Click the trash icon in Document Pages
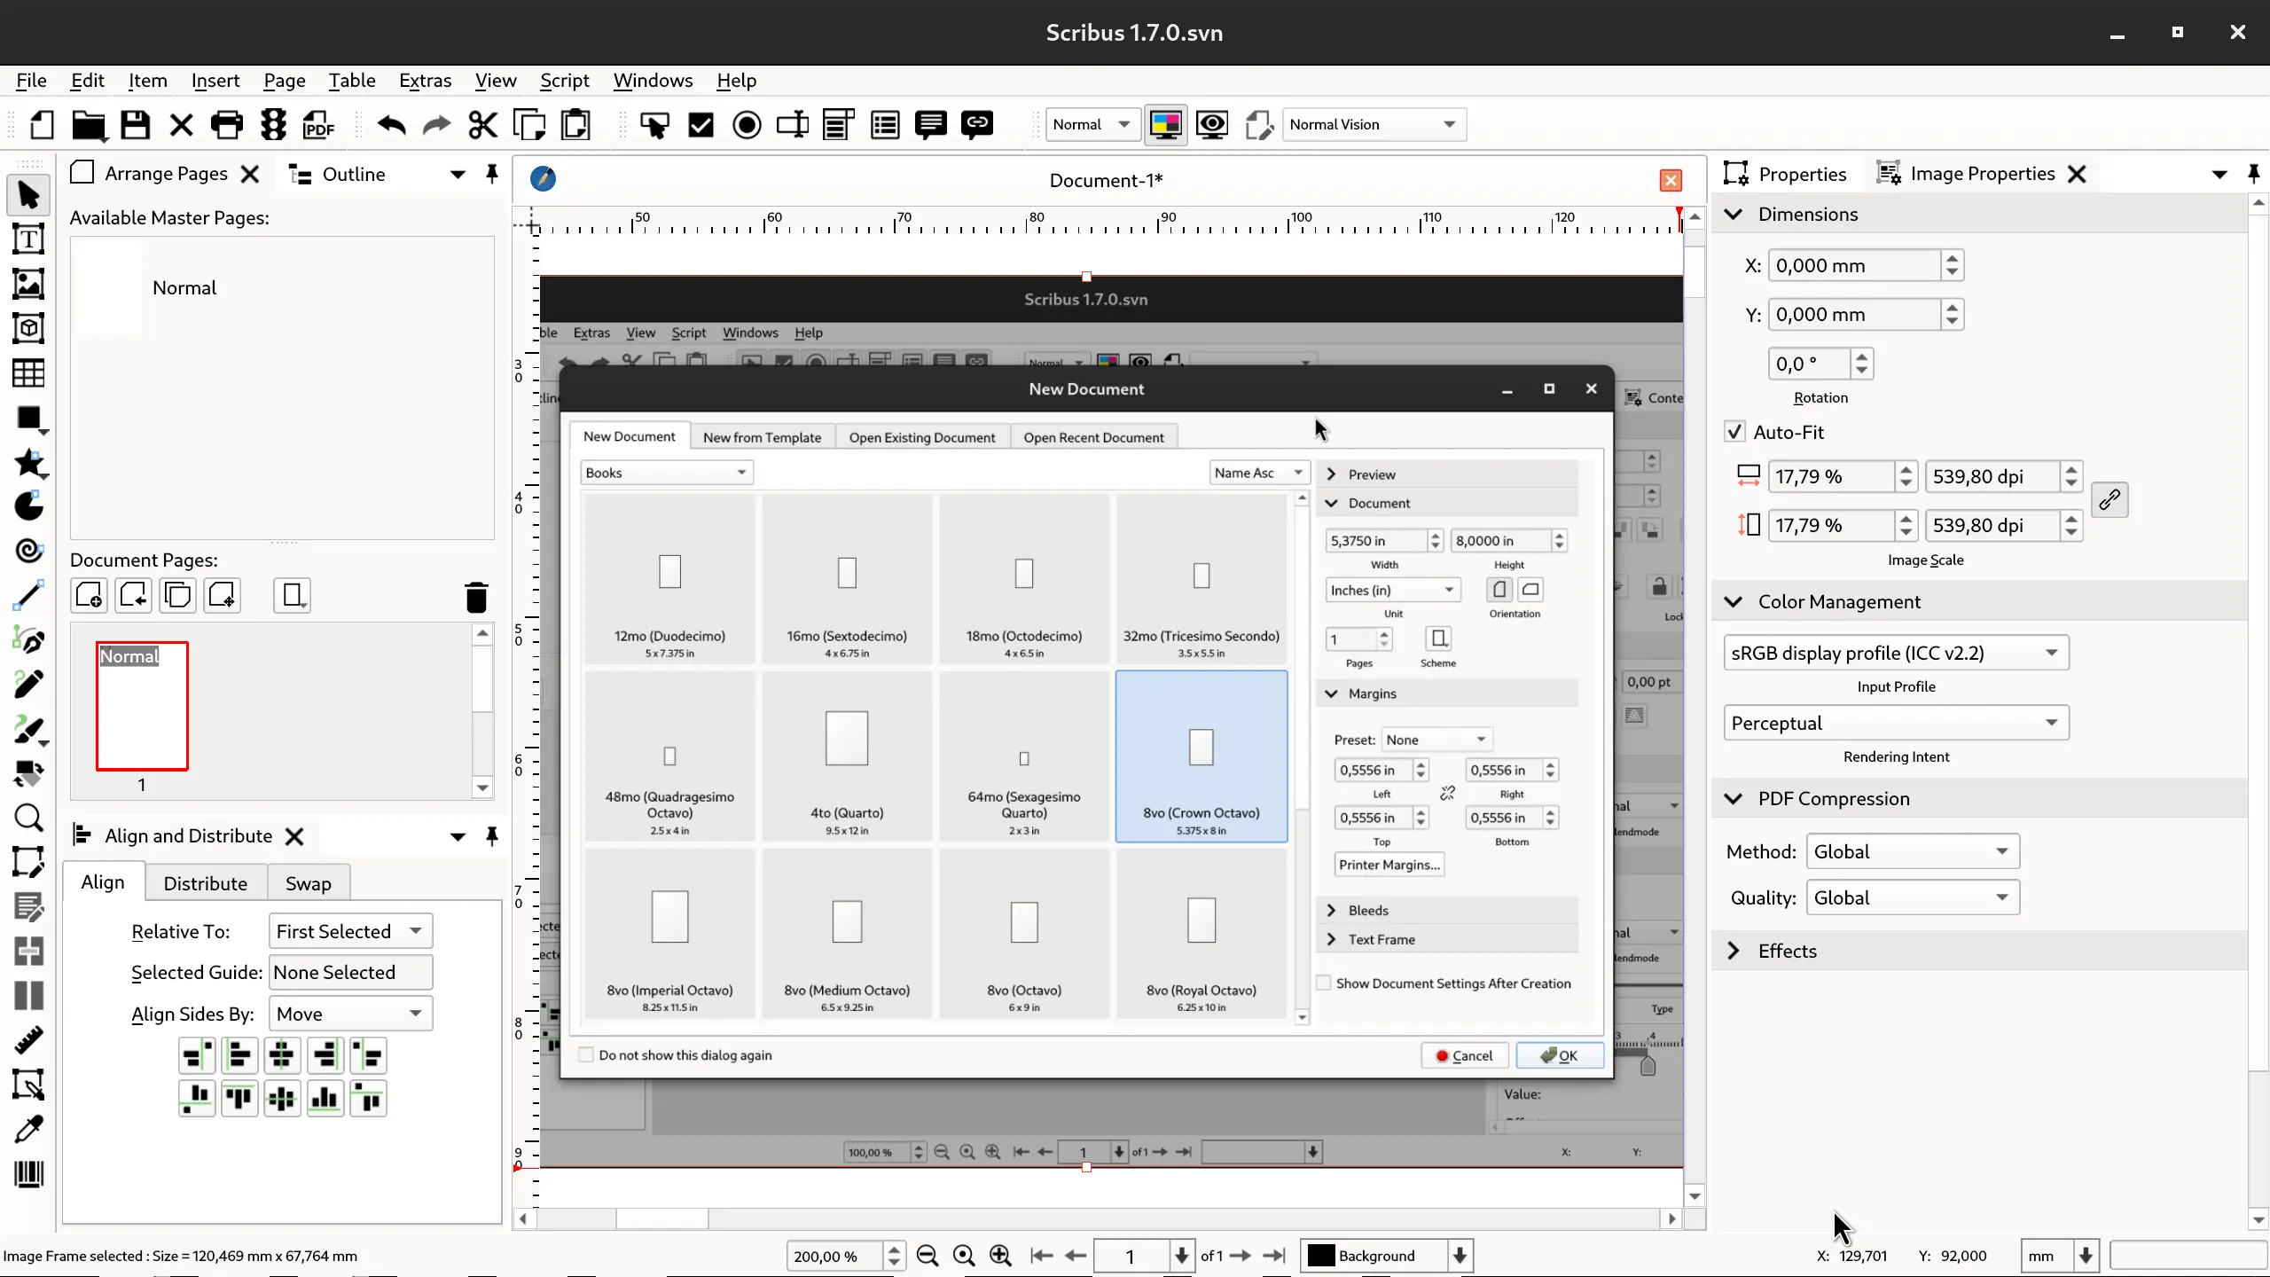This screenshot has width=2270, height=1277. (476, 597)
